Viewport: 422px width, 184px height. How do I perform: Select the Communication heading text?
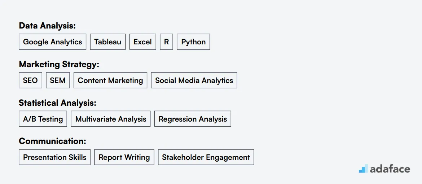tap(53, 141)
